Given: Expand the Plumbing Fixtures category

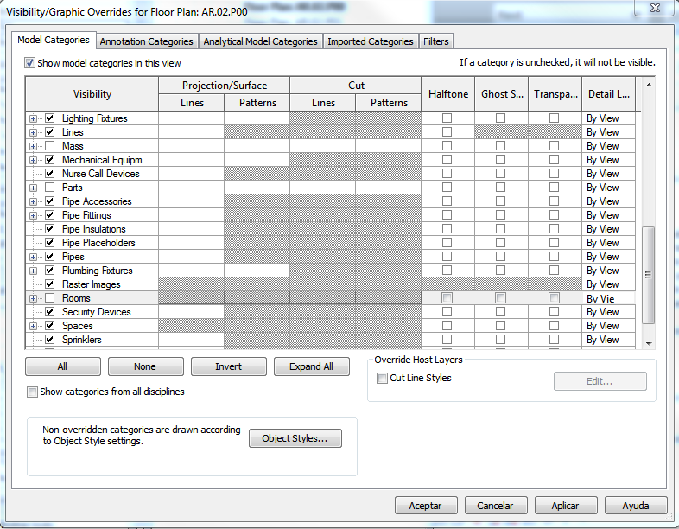Looking at the screenshot, I should pos(34,271).
